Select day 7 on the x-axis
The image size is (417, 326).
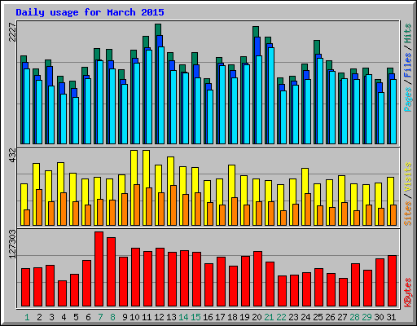point(100,317)
